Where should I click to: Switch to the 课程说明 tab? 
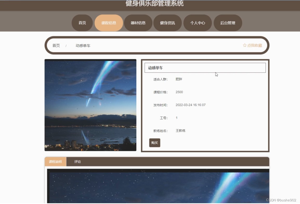tap(55, 162)
